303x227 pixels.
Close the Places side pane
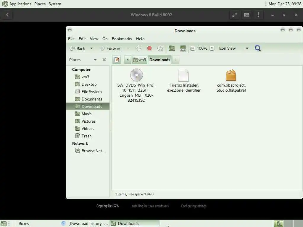click(104, 60)
